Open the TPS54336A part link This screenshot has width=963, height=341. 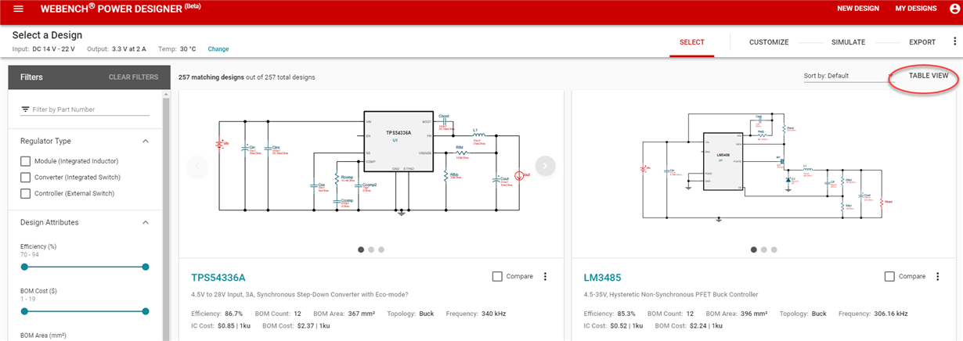(x=218, y=278)
